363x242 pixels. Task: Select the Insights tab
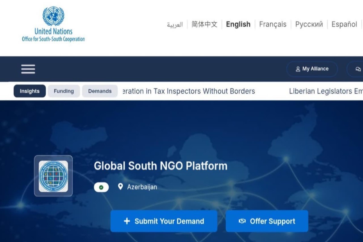click(30, 91)
